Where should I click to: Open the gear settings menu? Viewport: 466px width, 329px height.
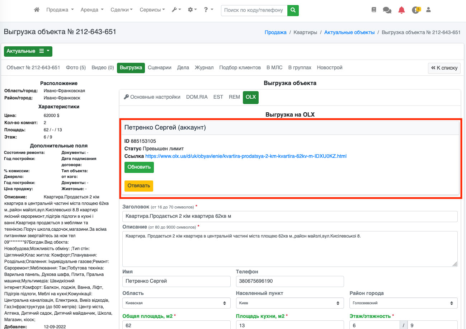pyautogui.click(x=192, y=10)
